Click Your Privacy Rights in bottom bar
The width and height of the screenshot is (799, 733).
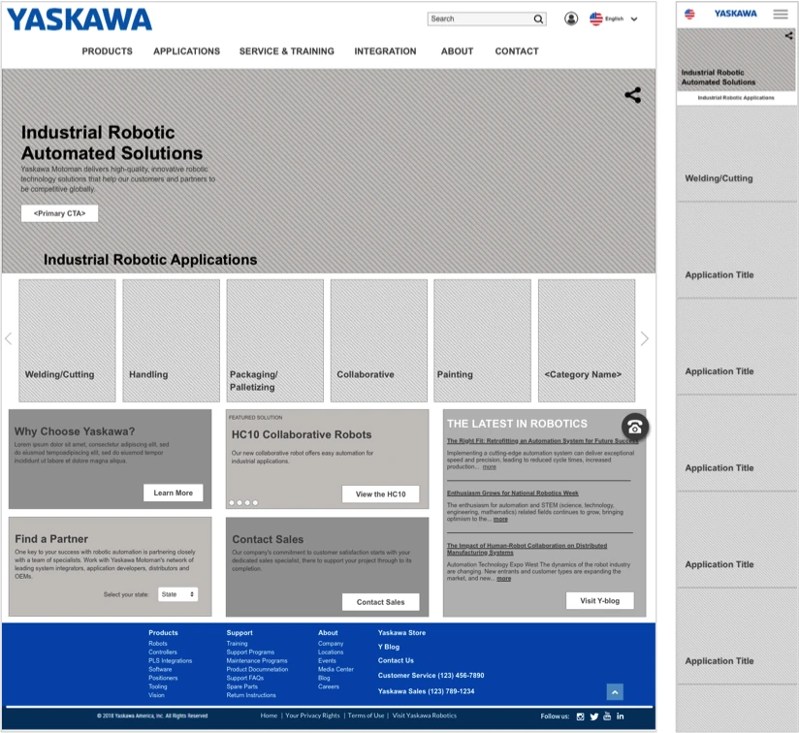[x=312, y=716]
